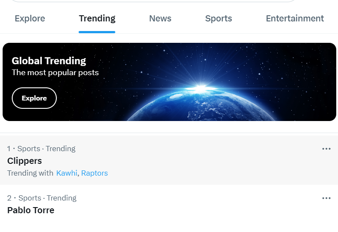Image resolution: width=338 pixels, height=232 pixels.
Task: Click the banner subtitle 'The most popular posts'
Action: [55, 73]
